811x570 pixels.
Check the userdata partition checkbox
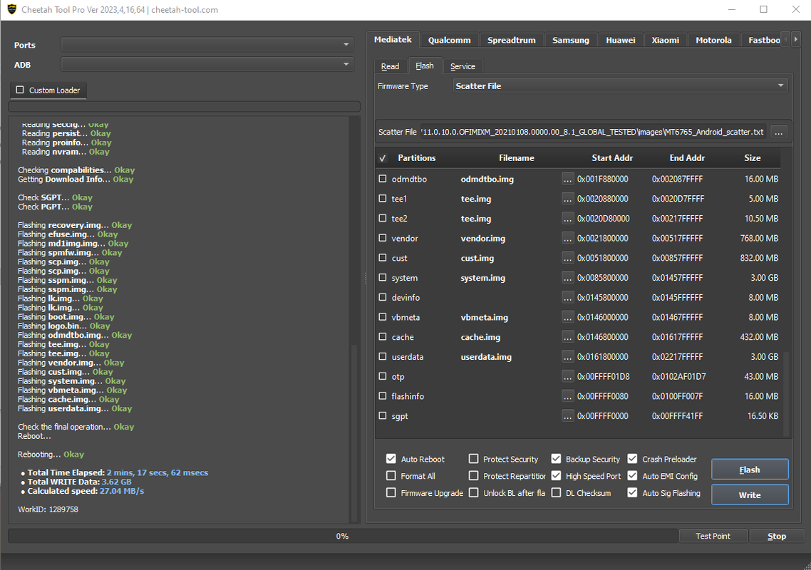point(383,356)
